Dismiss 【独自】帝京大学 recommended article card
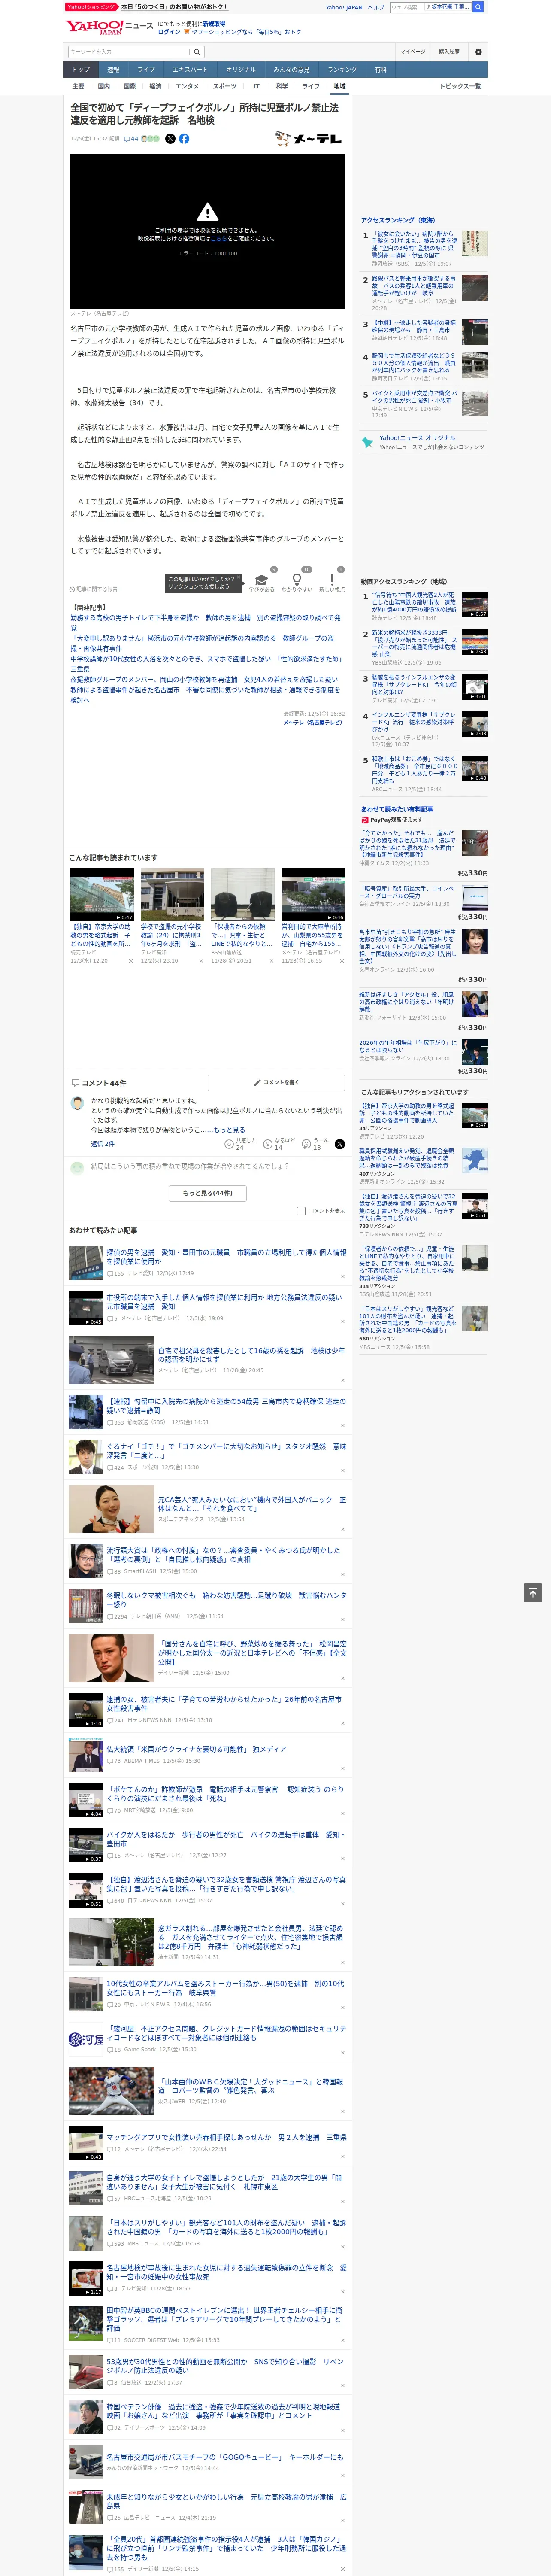551x2576 pixels. pos(130,961)
